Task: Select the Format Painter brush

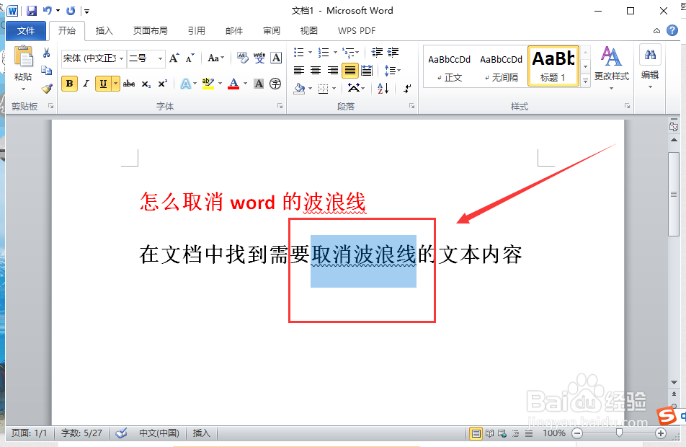Action: pos(46,89)
